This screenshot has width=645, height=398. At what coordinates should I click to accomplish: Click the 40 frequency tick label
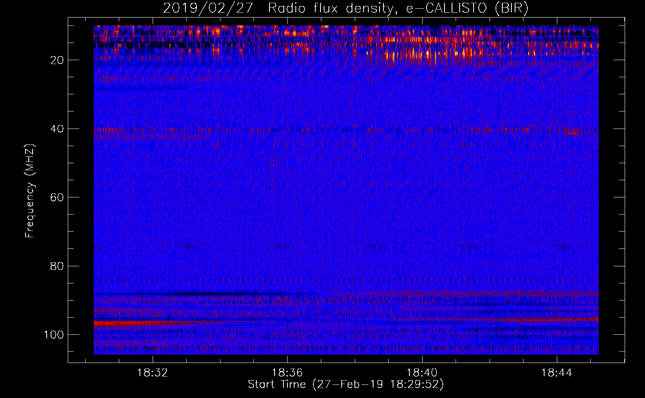click(x=57, y=129)
